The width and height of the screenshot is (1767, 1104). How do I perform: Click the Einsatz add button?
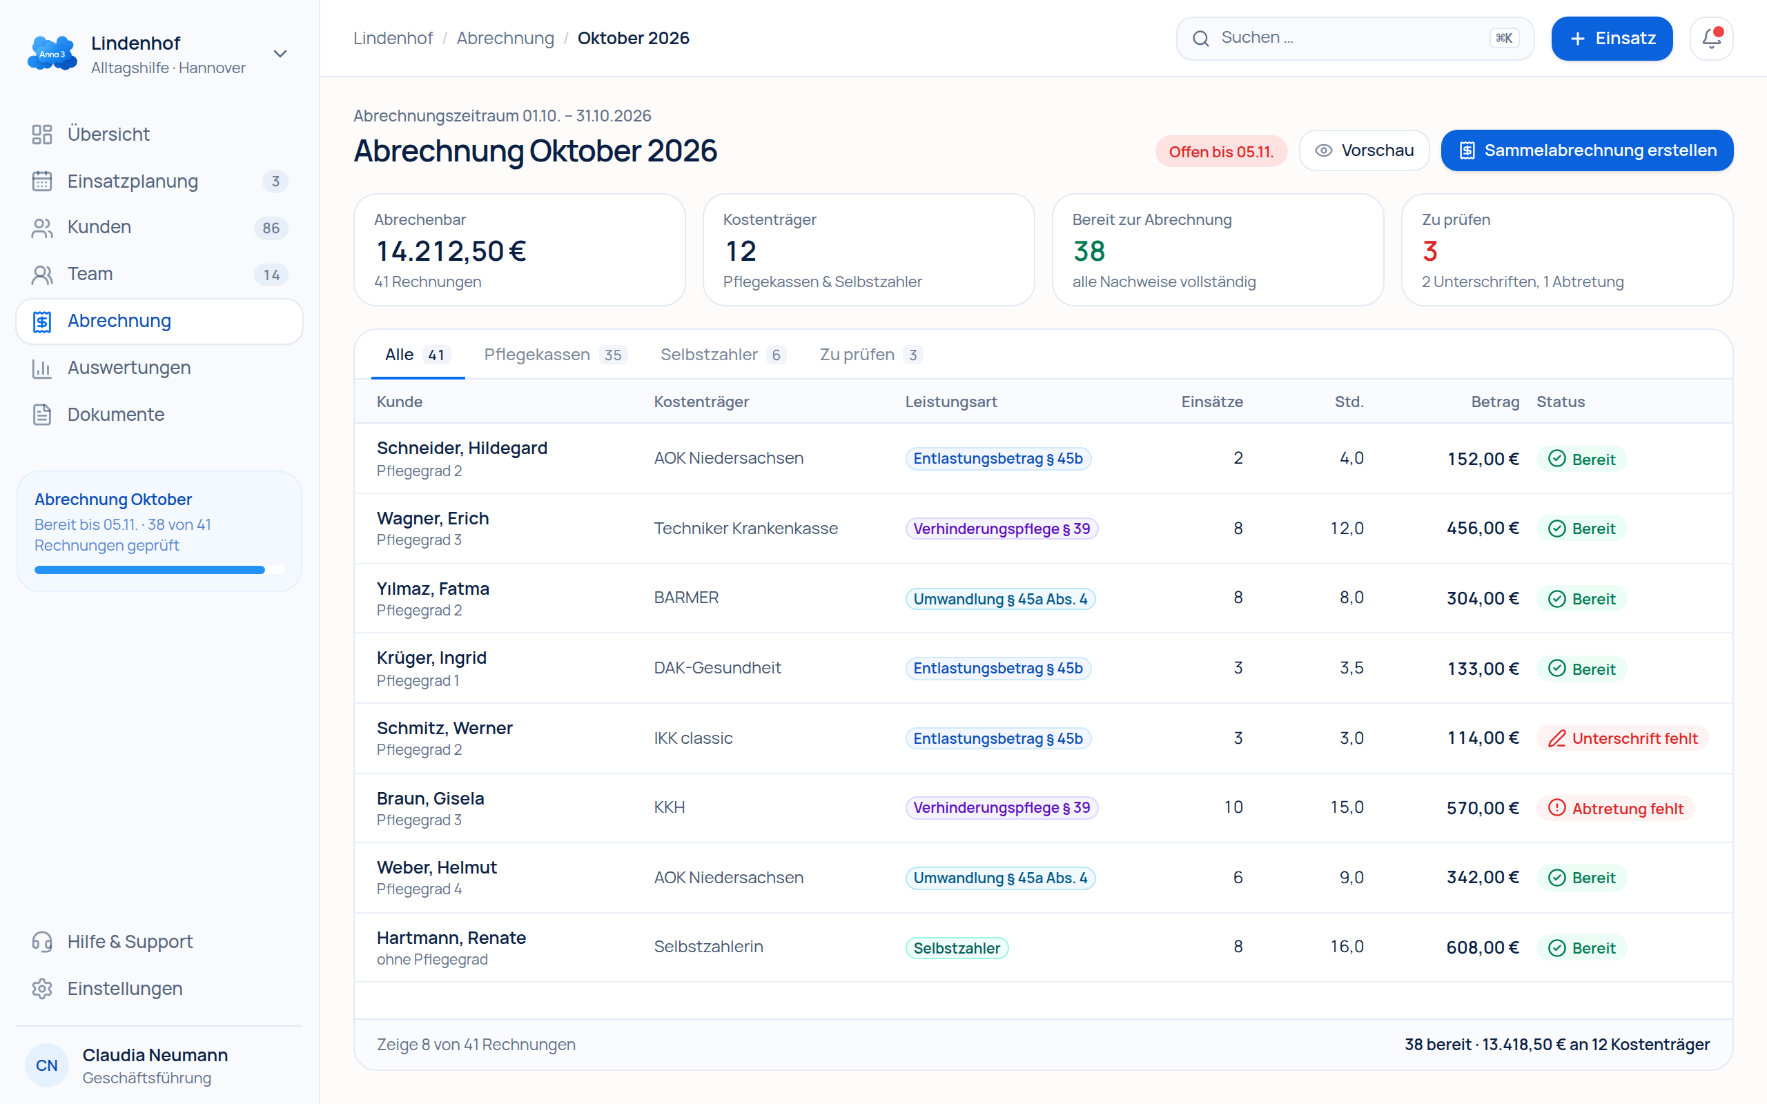tap(1612, 38)
